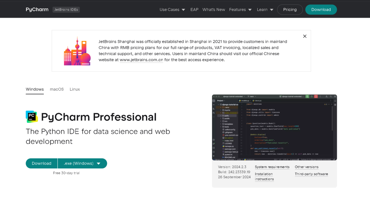The width and height of the screenshot is (370, 205).
Task: Click the teal Download button in header
Action: click(321, 10)
